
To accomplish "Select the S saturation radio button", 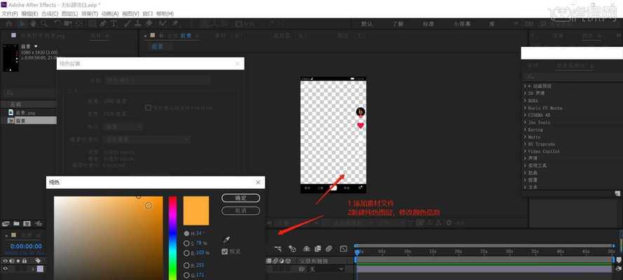I will tap(186, 243).
